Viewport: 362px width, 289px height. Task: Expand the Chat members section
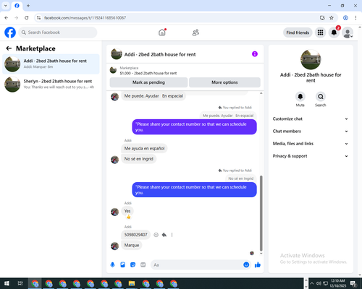tap(311, 131)
